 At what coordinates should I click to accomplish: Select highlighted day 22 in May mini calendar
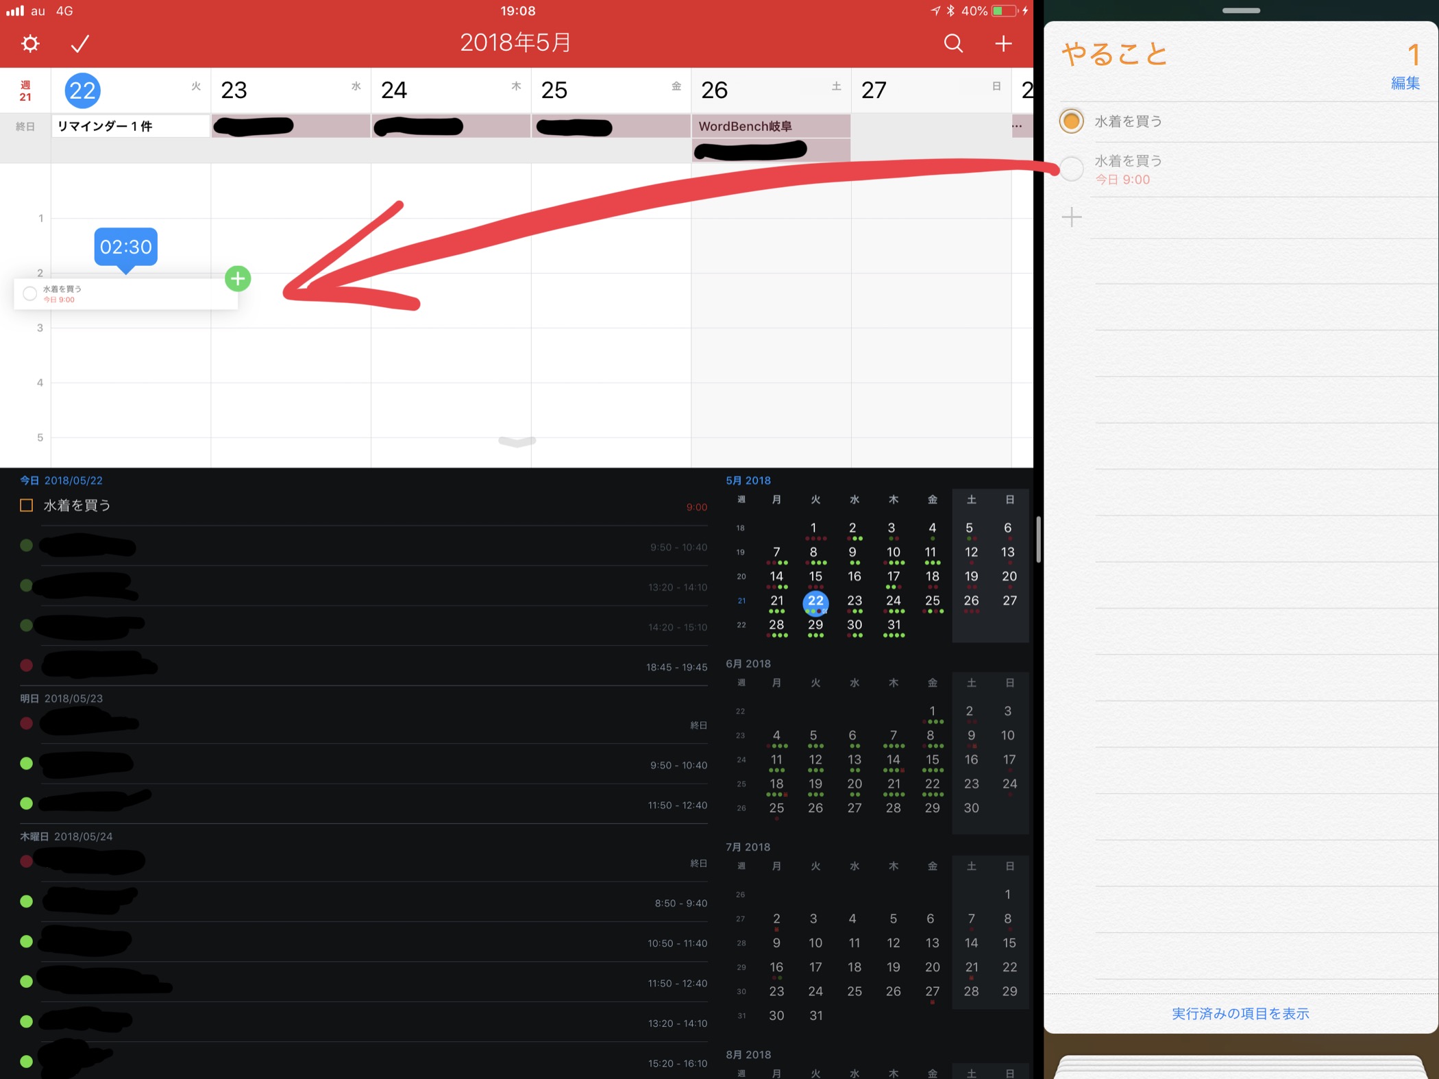point(815,602)
